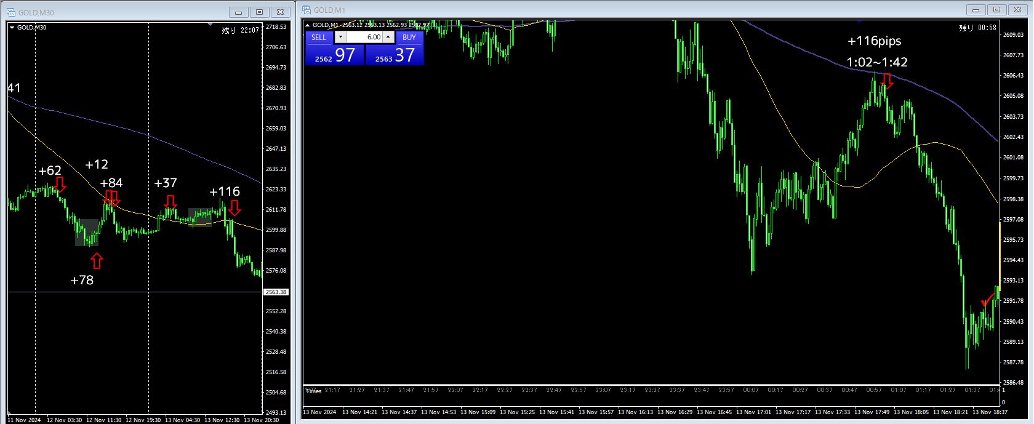
Task: Increase lot volume with the up arrow stepper
Action: coord(388,37)
